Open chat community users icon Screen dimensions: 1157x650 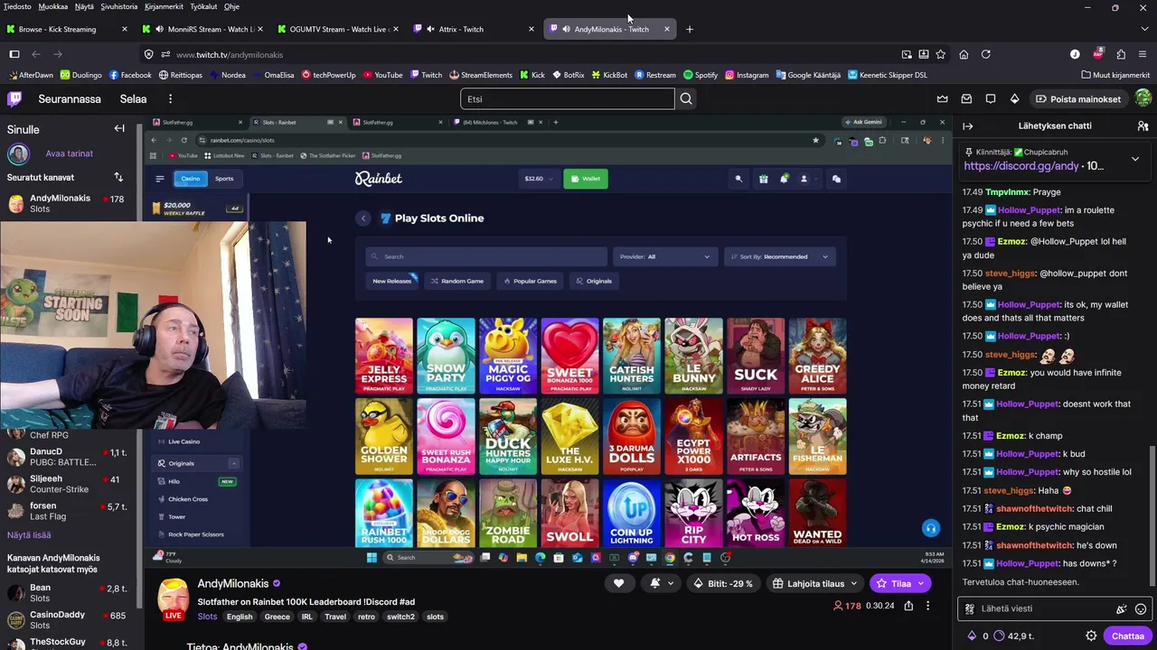click(x=1143, y=126)
